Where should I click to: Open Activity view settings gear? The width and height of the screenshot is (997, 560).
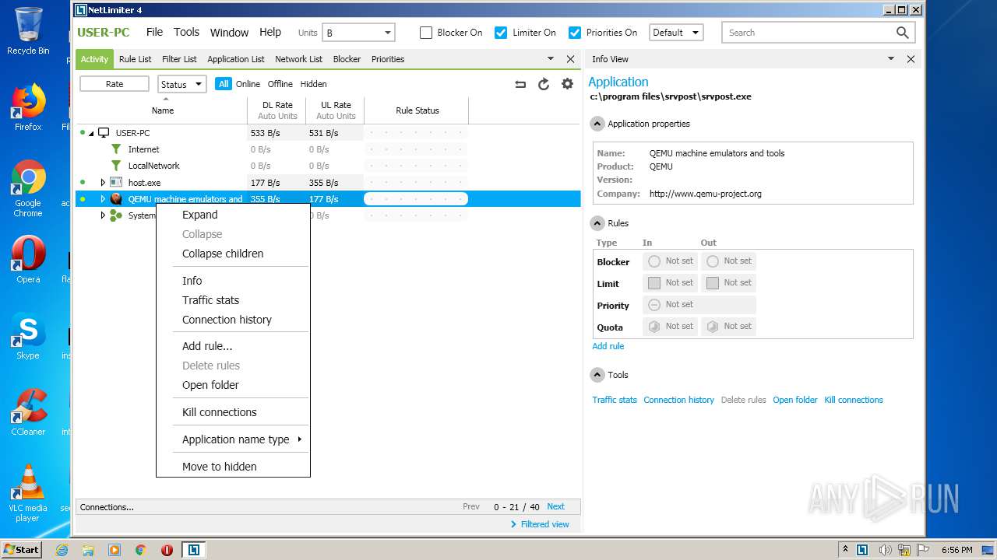tap(567, 84)
